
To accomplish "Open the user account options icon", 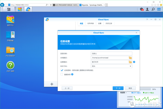I will click(147, 9).
